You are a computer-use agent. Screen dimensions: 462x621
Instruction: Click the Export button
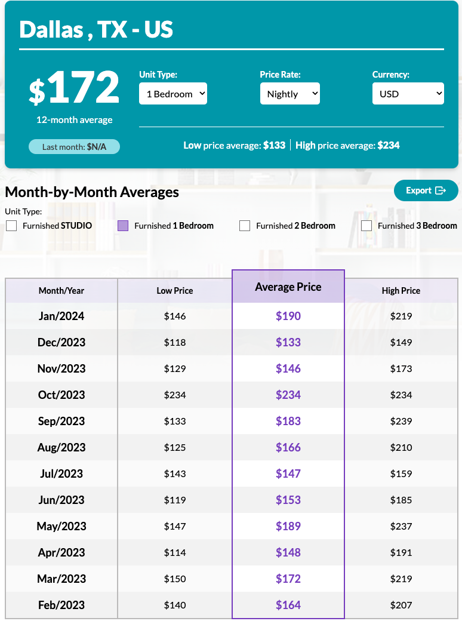coord(426,190)
